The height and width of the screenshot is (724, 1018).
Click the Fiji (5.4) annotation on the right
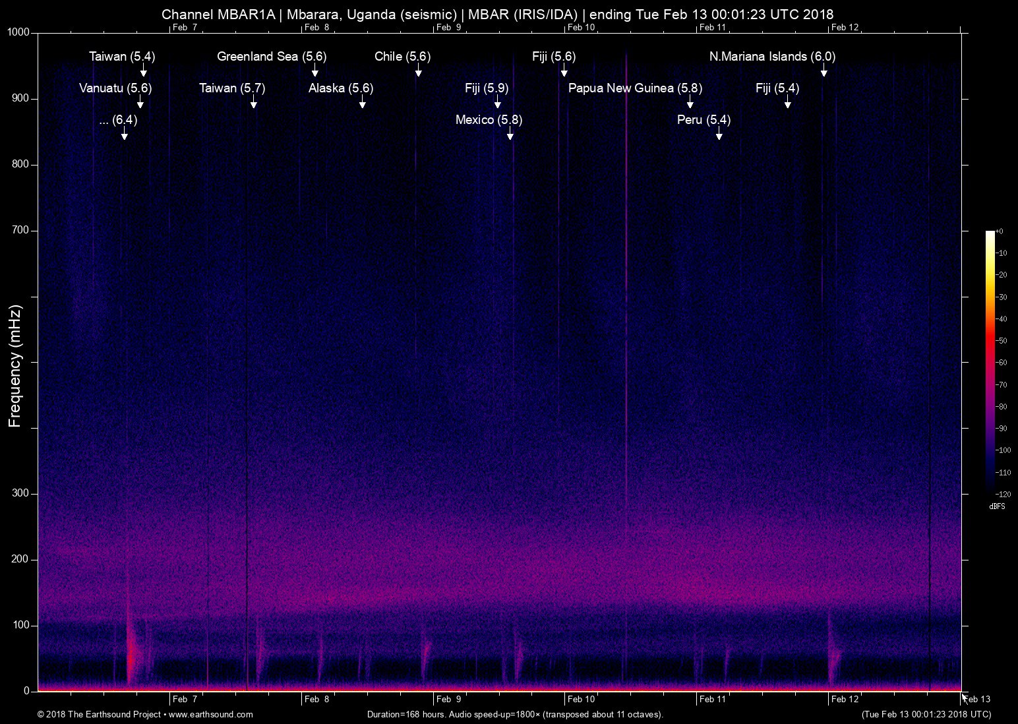[x=777, y=88]
